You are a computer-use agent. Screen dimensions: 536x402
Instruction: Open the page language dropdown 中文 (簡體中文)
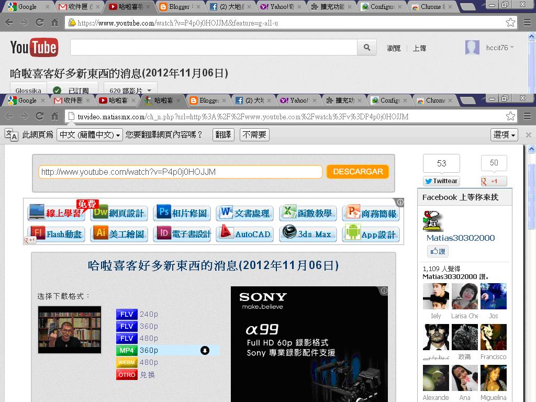(90, 135)
